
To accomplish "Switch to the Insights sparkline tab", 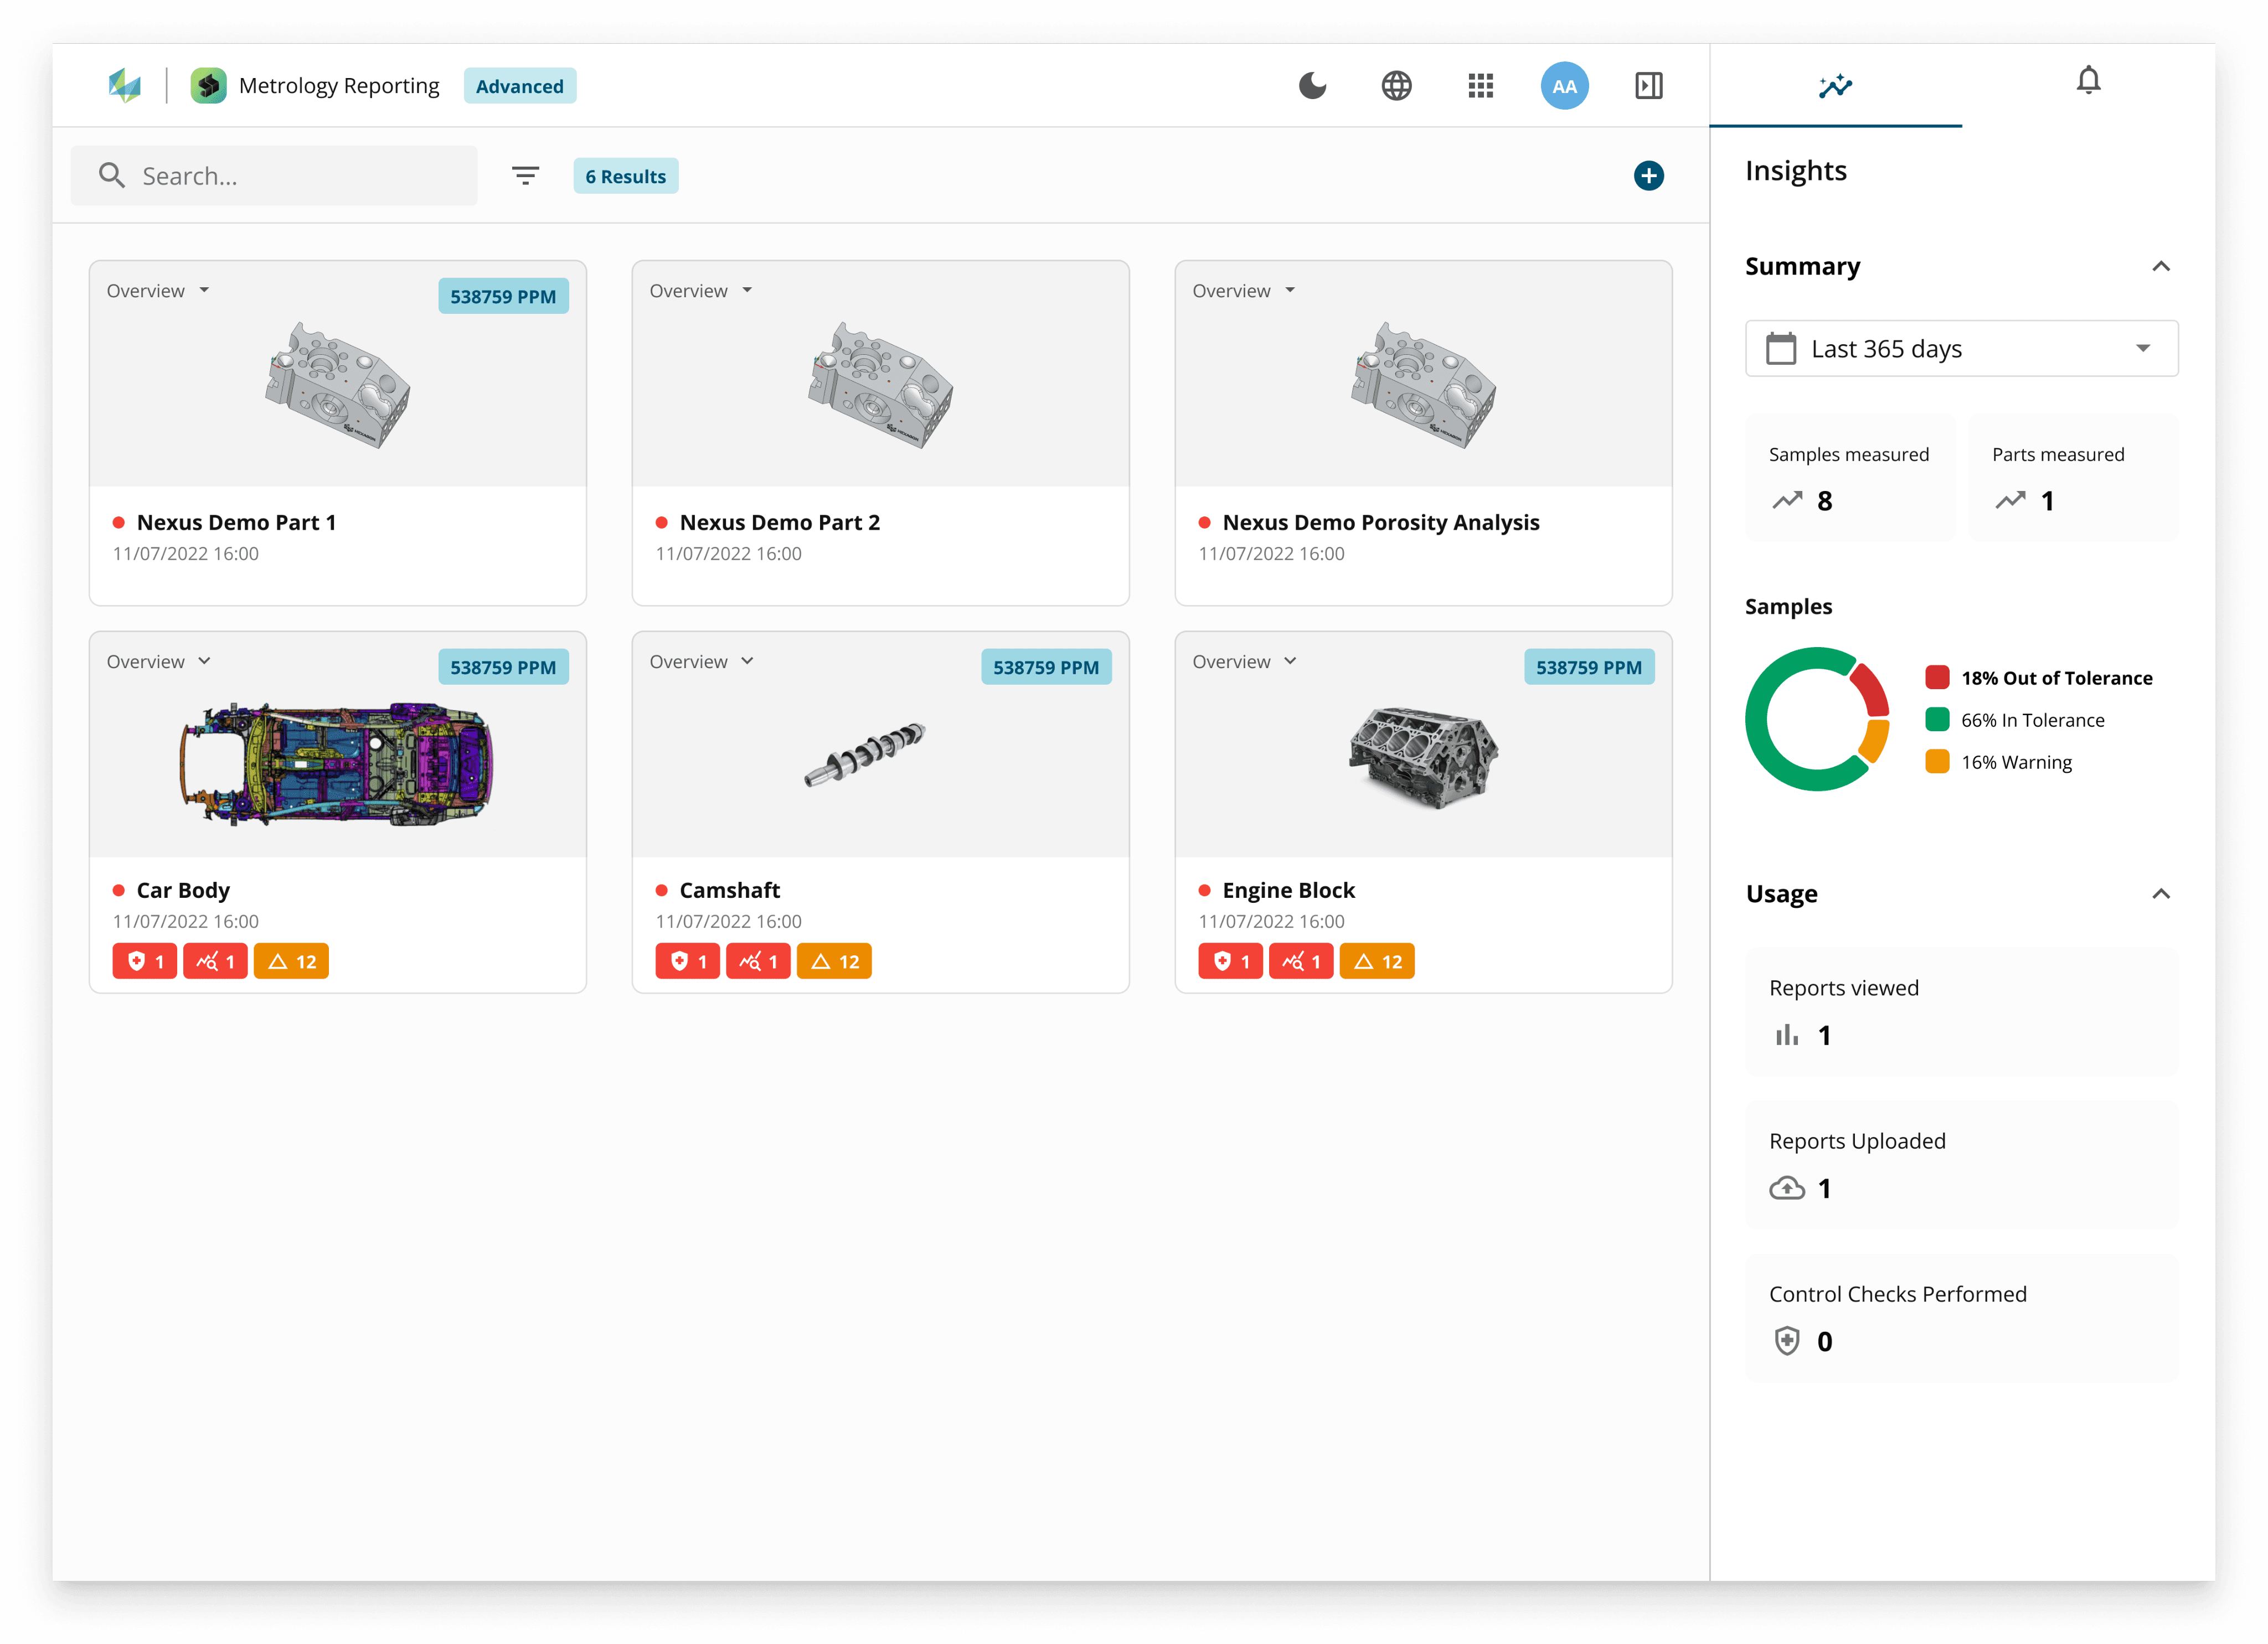I will pos(1835,86).
